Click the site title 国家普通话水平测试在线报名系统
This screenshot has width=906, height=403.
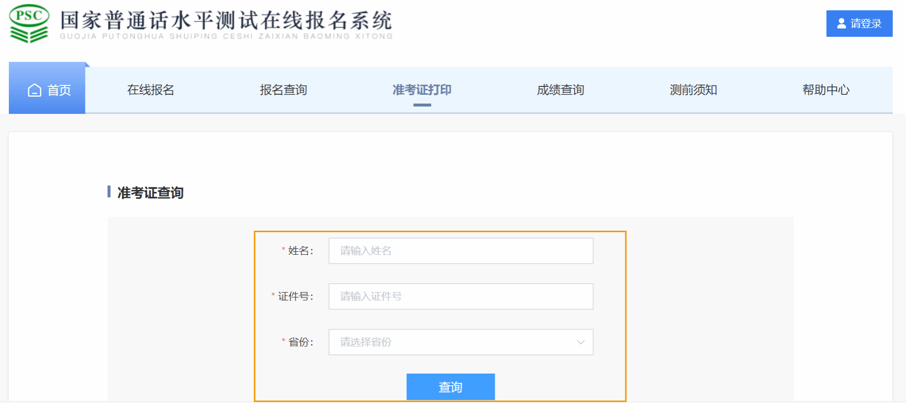[x=226, y=21]
